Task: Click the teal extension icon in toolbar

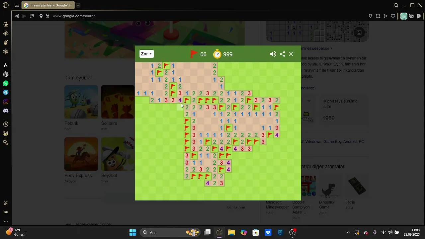Action: click(x=404, y=16)
